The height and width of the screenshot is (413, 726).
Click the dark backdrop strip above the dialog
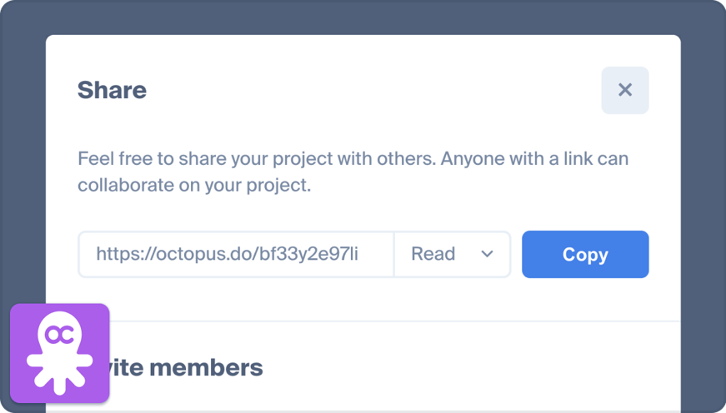point(363,17)
